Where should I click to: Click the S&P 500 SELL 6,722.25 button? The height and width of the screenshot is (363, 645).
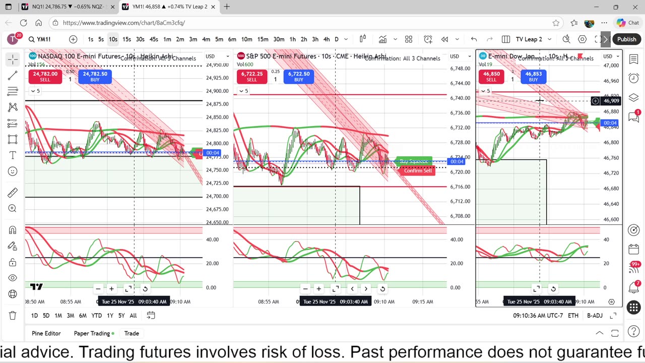(251, 77)
